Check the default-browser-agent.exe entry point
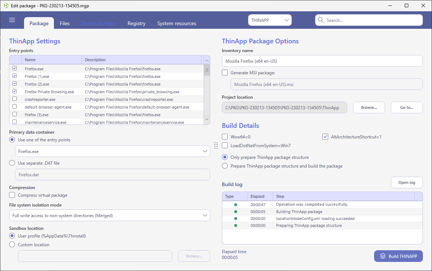 click(15, 107)
